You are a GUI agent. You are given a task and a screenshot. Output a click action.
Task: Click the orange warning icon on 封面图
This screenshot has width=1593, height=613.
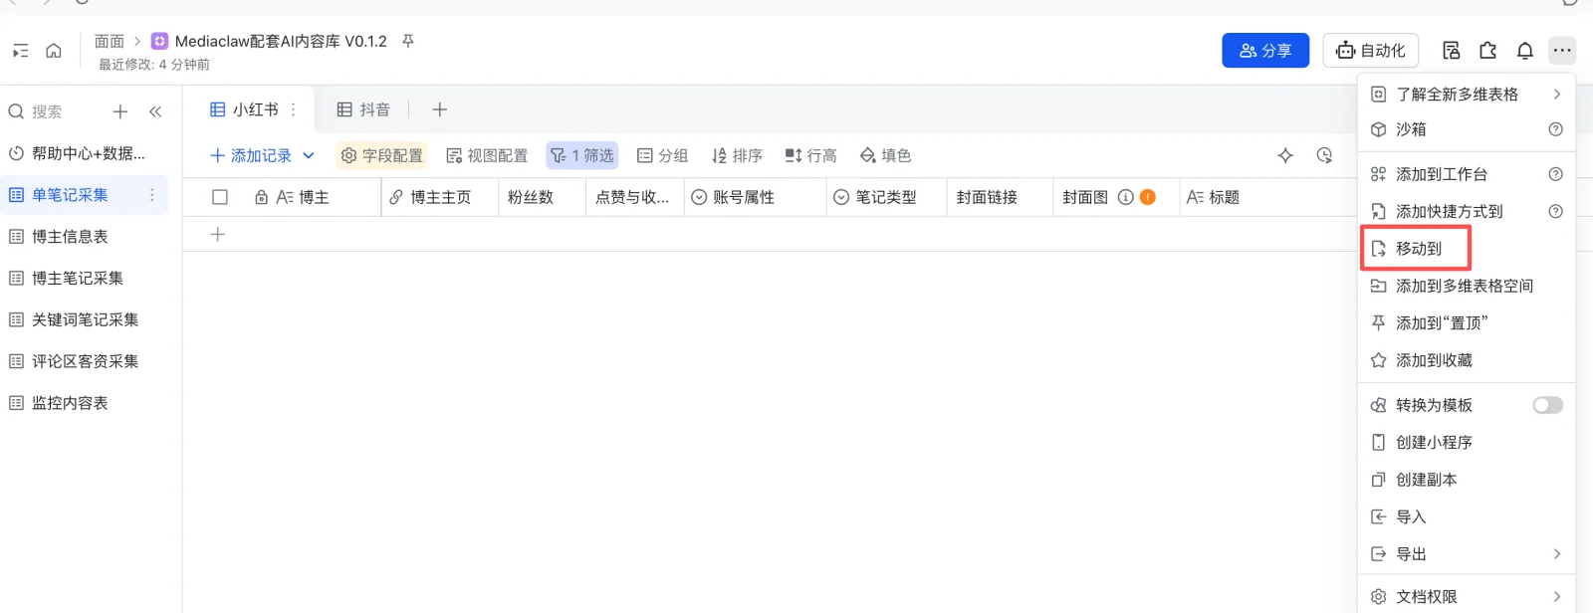click(x=1147, y=197)
